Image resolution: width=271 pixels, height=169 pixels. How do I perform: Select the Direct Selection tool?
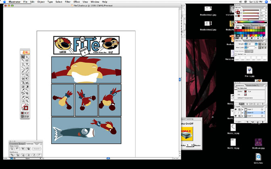pos(27,57)
